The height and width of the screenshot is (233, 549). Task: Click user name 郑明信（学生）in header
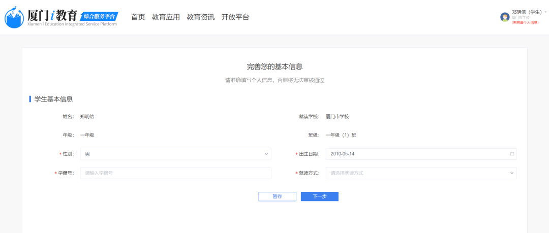527,12
